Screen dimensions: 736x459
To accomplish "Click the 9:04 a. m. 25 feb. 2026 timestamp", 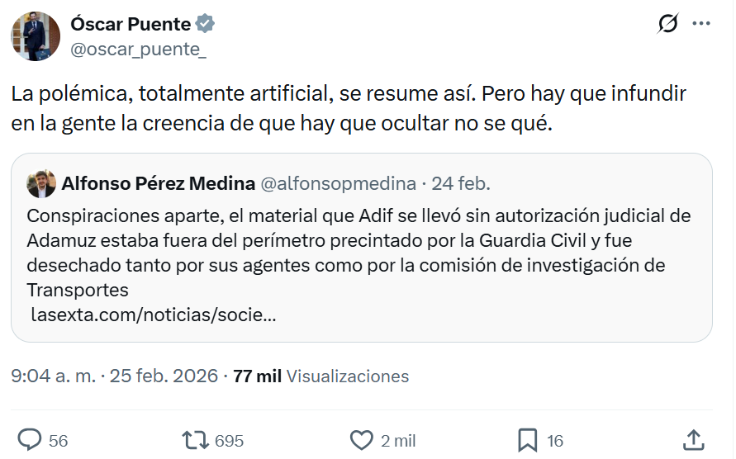I will tap(115, 376).
